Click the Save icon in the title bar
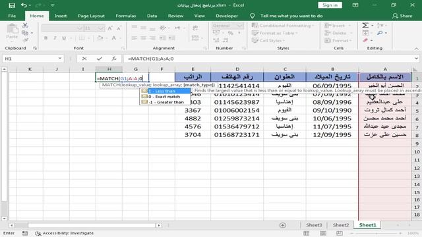Viewport: 422px width, 237px height. [x=12, y=5]
